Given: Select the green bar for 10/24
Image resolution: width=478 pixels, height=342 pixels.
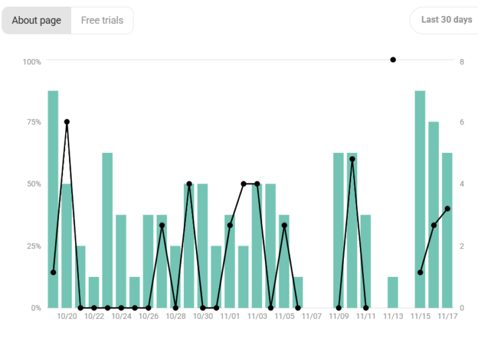Looking at the screenshot, I should pos(121,261).
